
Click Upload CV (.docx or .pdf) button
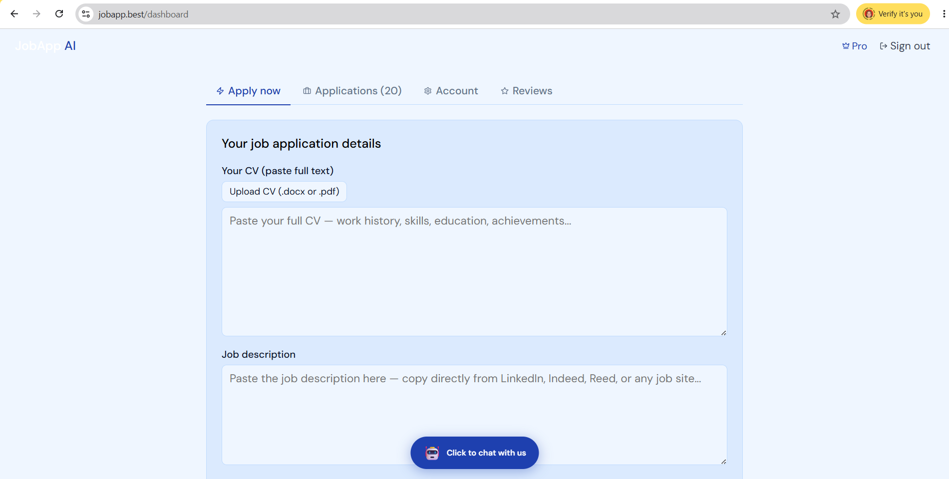coord(284,192)
